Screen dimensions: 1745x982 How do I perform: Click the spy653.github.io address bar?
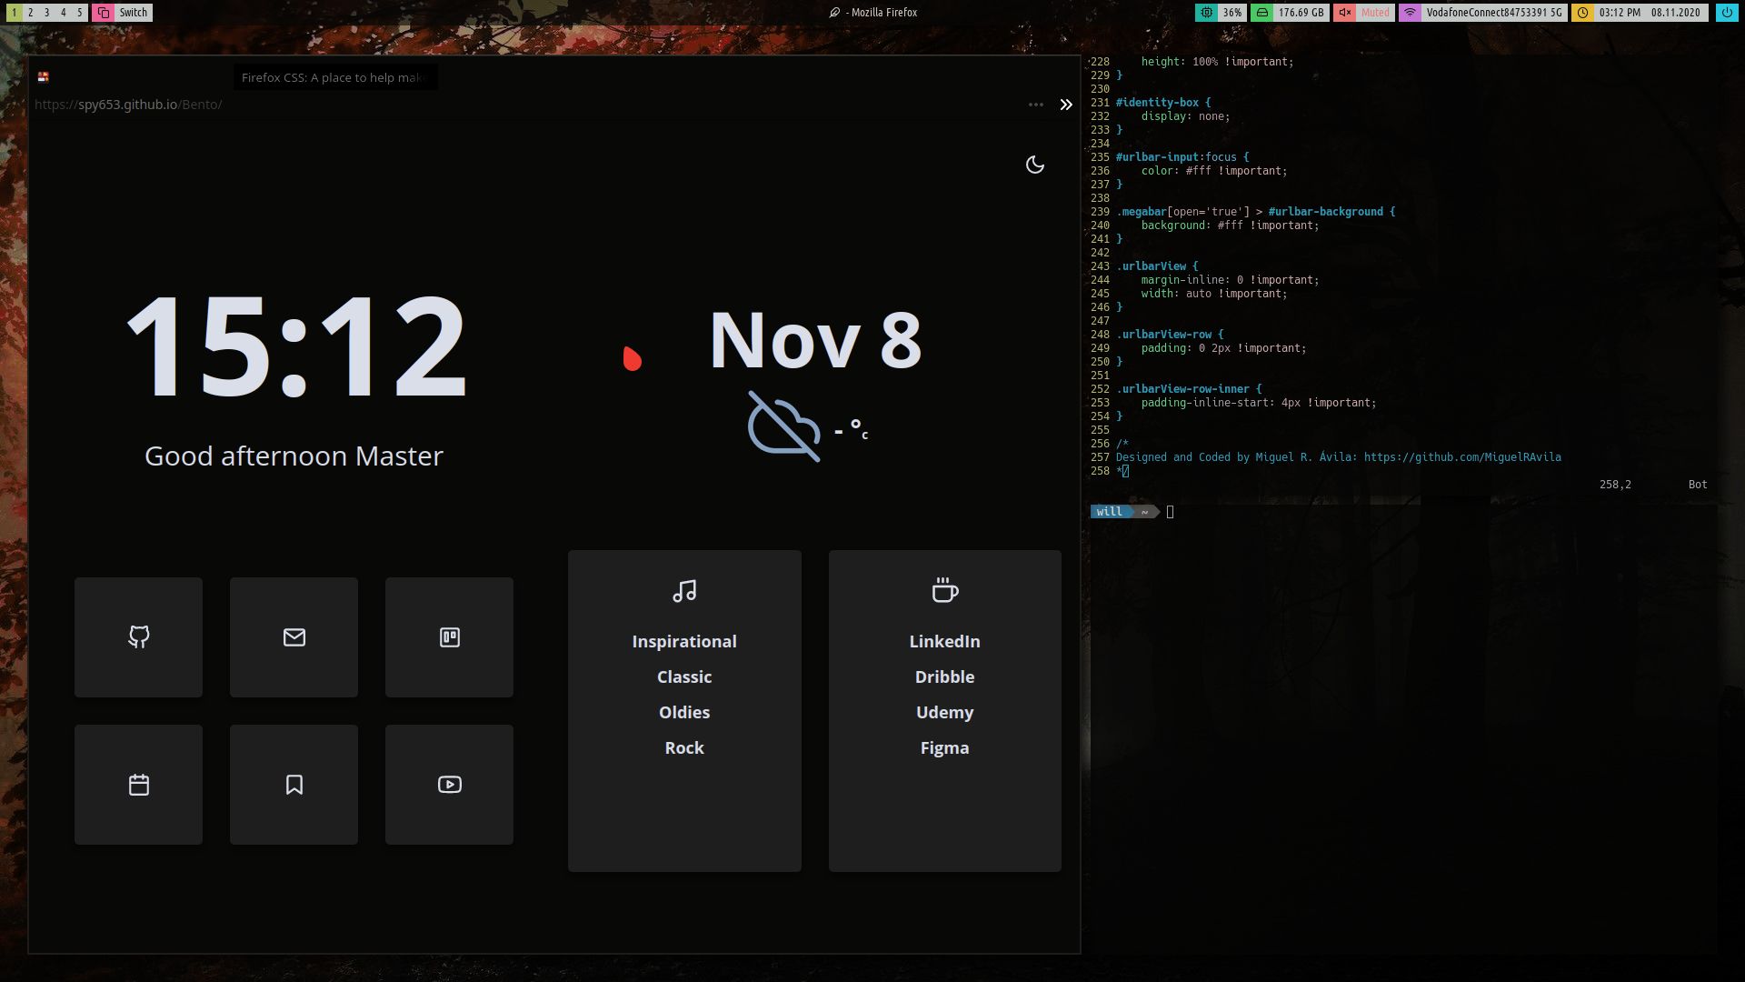(x=127, y=104)
